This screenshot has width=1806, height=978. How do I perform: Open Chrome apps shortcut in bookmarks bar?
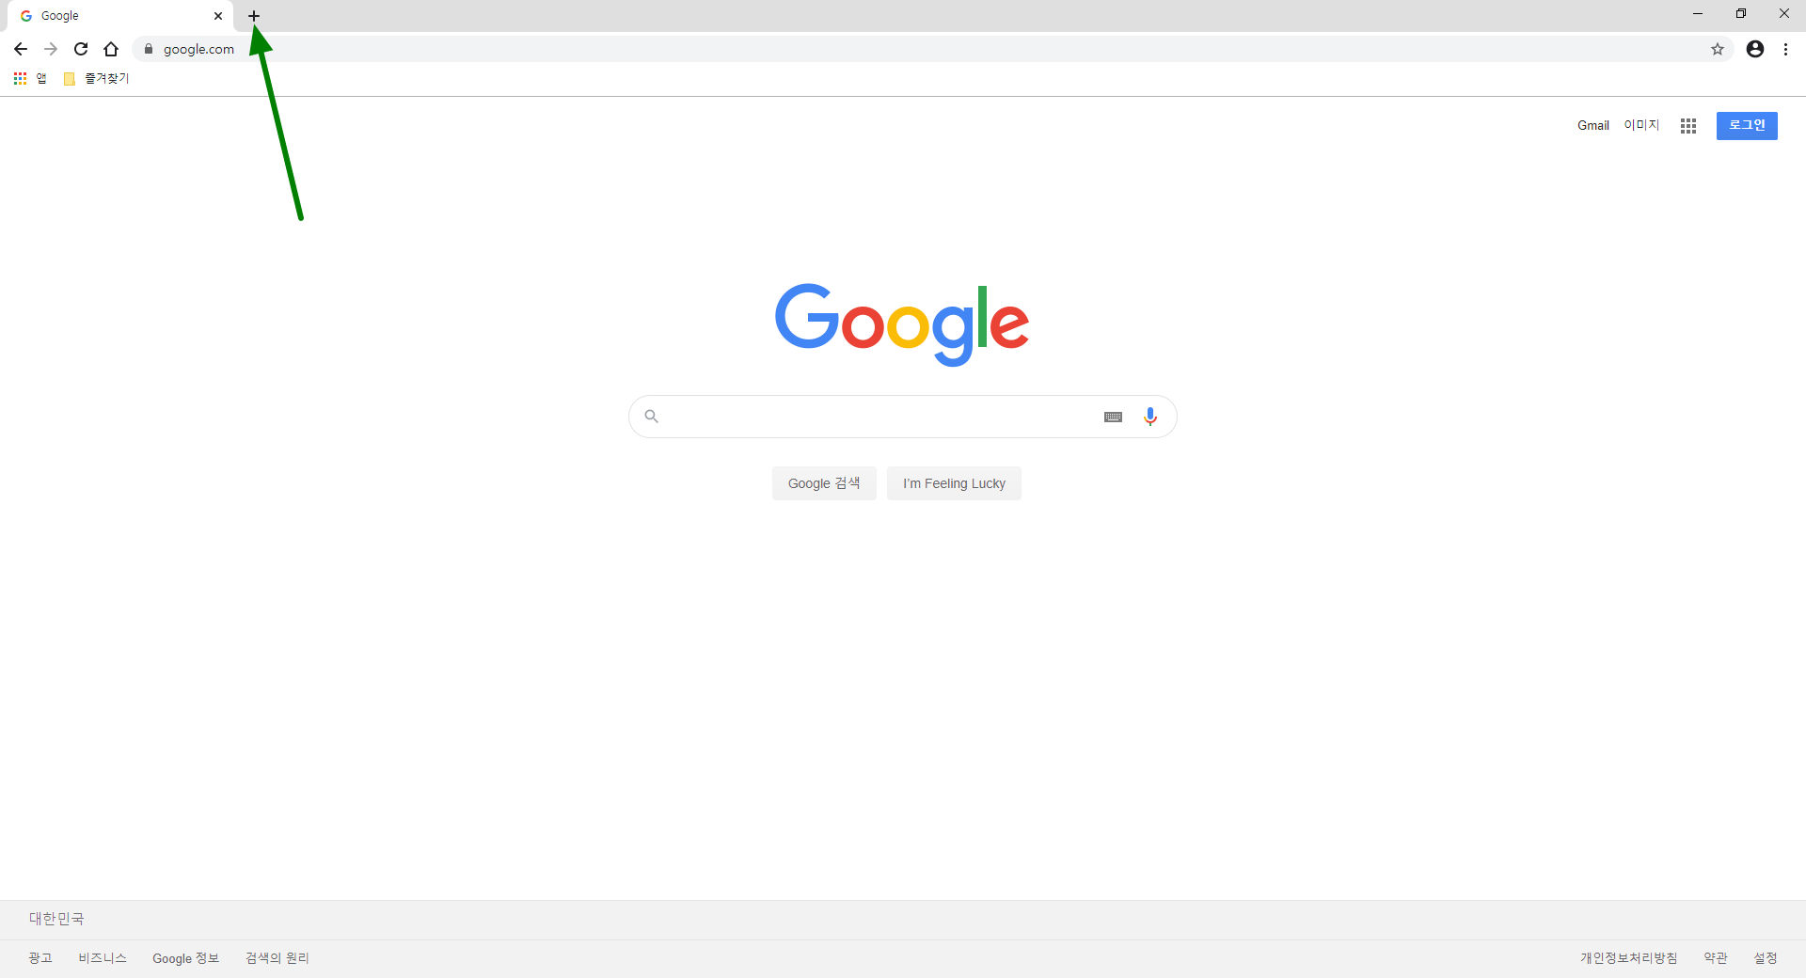click(30, 79)
